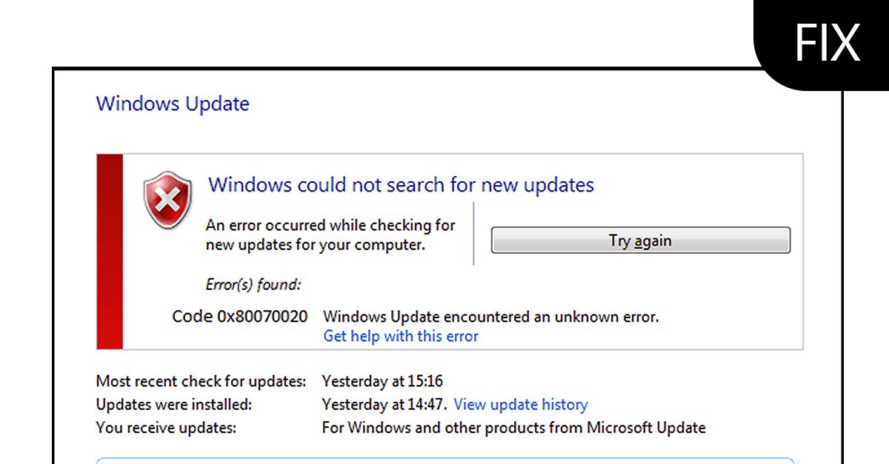Image resolution: width=889 pixels, height=464 pixels.
Task: Click the blue-bordered box at the bottom
Action: coord(444,460)
